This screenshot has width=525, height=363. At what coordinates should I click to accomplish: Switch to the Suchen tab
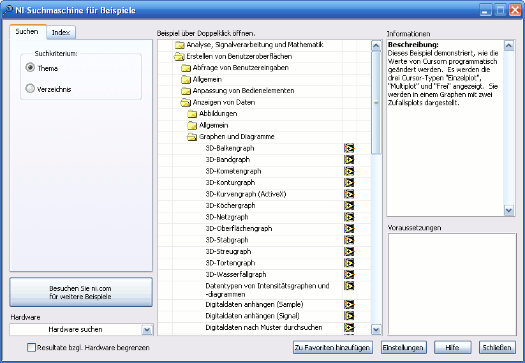pos(27,31)
